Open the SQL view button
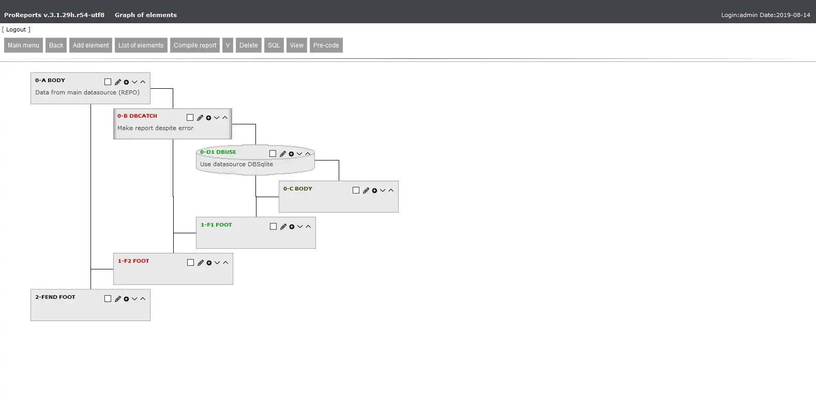 click(274, 45)
